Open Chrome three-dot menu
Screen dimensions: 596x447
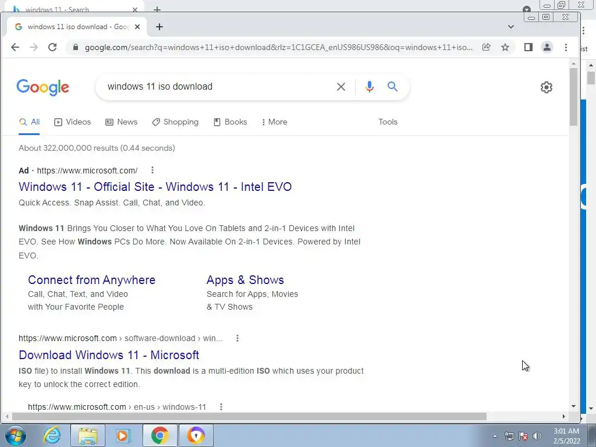(x=566, y=47)
